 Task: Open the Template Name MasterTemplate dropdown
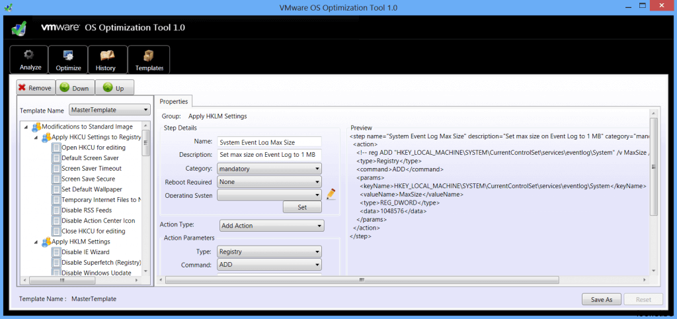point(110,110)
